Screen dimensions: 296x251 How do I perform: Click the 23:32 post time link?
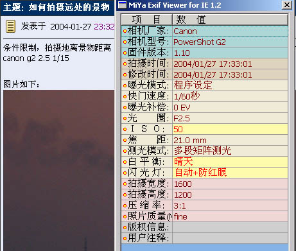point(104,27)
